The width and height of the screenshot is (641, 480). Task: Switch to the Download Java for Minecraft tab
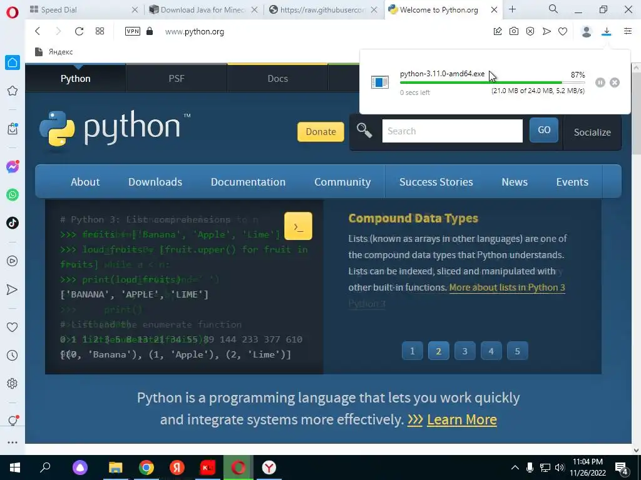[202, 10]
